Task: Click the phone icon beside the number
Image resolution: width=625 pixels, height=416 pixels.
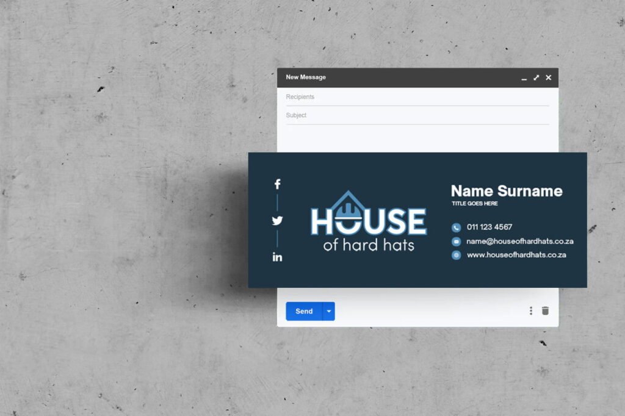Action: click(x=456, y=228)
